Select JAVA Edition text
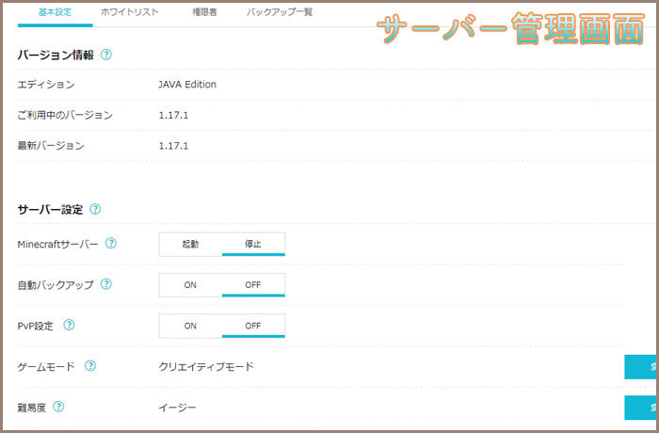The width and height of the screenshot is (659, 433). pos(187,85)
